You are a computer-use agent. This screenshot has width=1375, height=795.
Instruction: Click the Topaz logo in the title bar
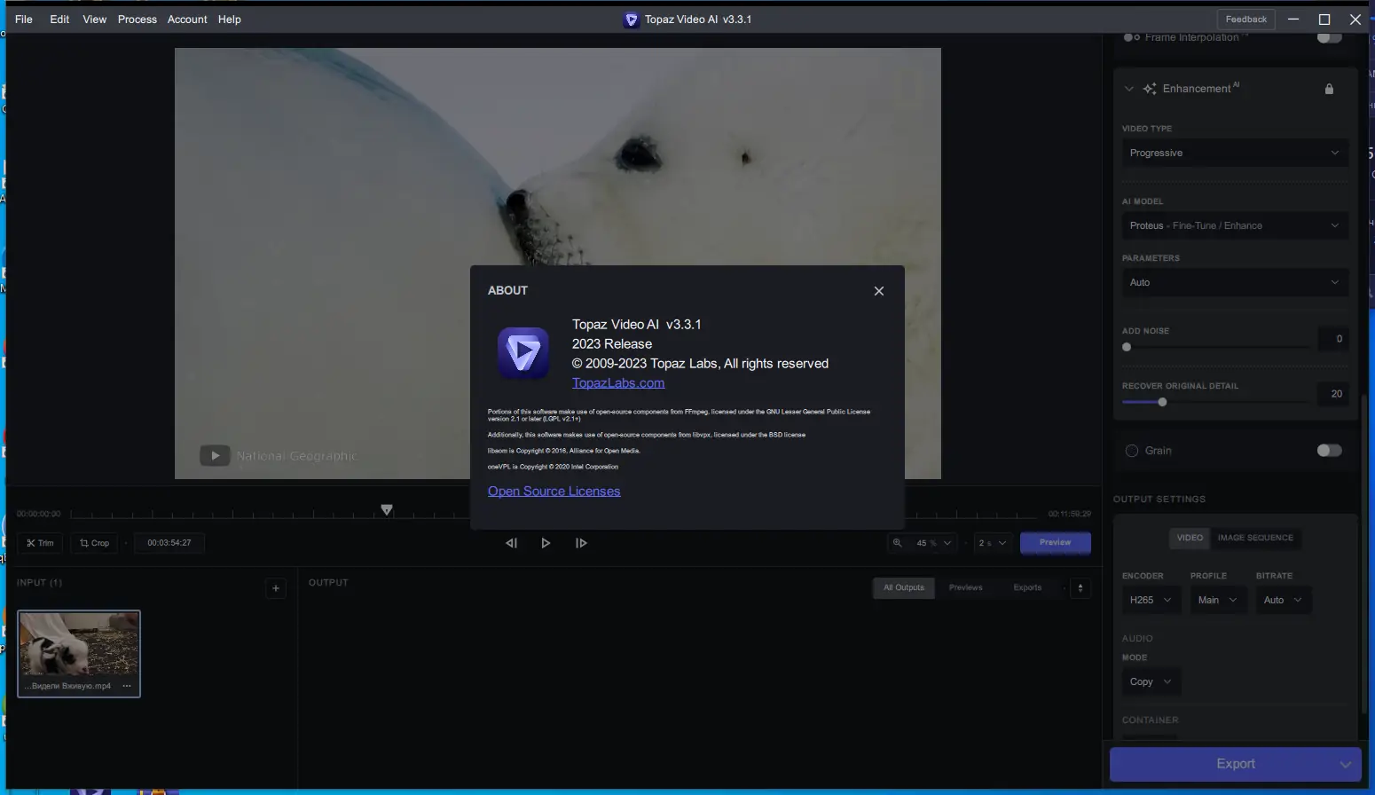click(x=632, y=20)
